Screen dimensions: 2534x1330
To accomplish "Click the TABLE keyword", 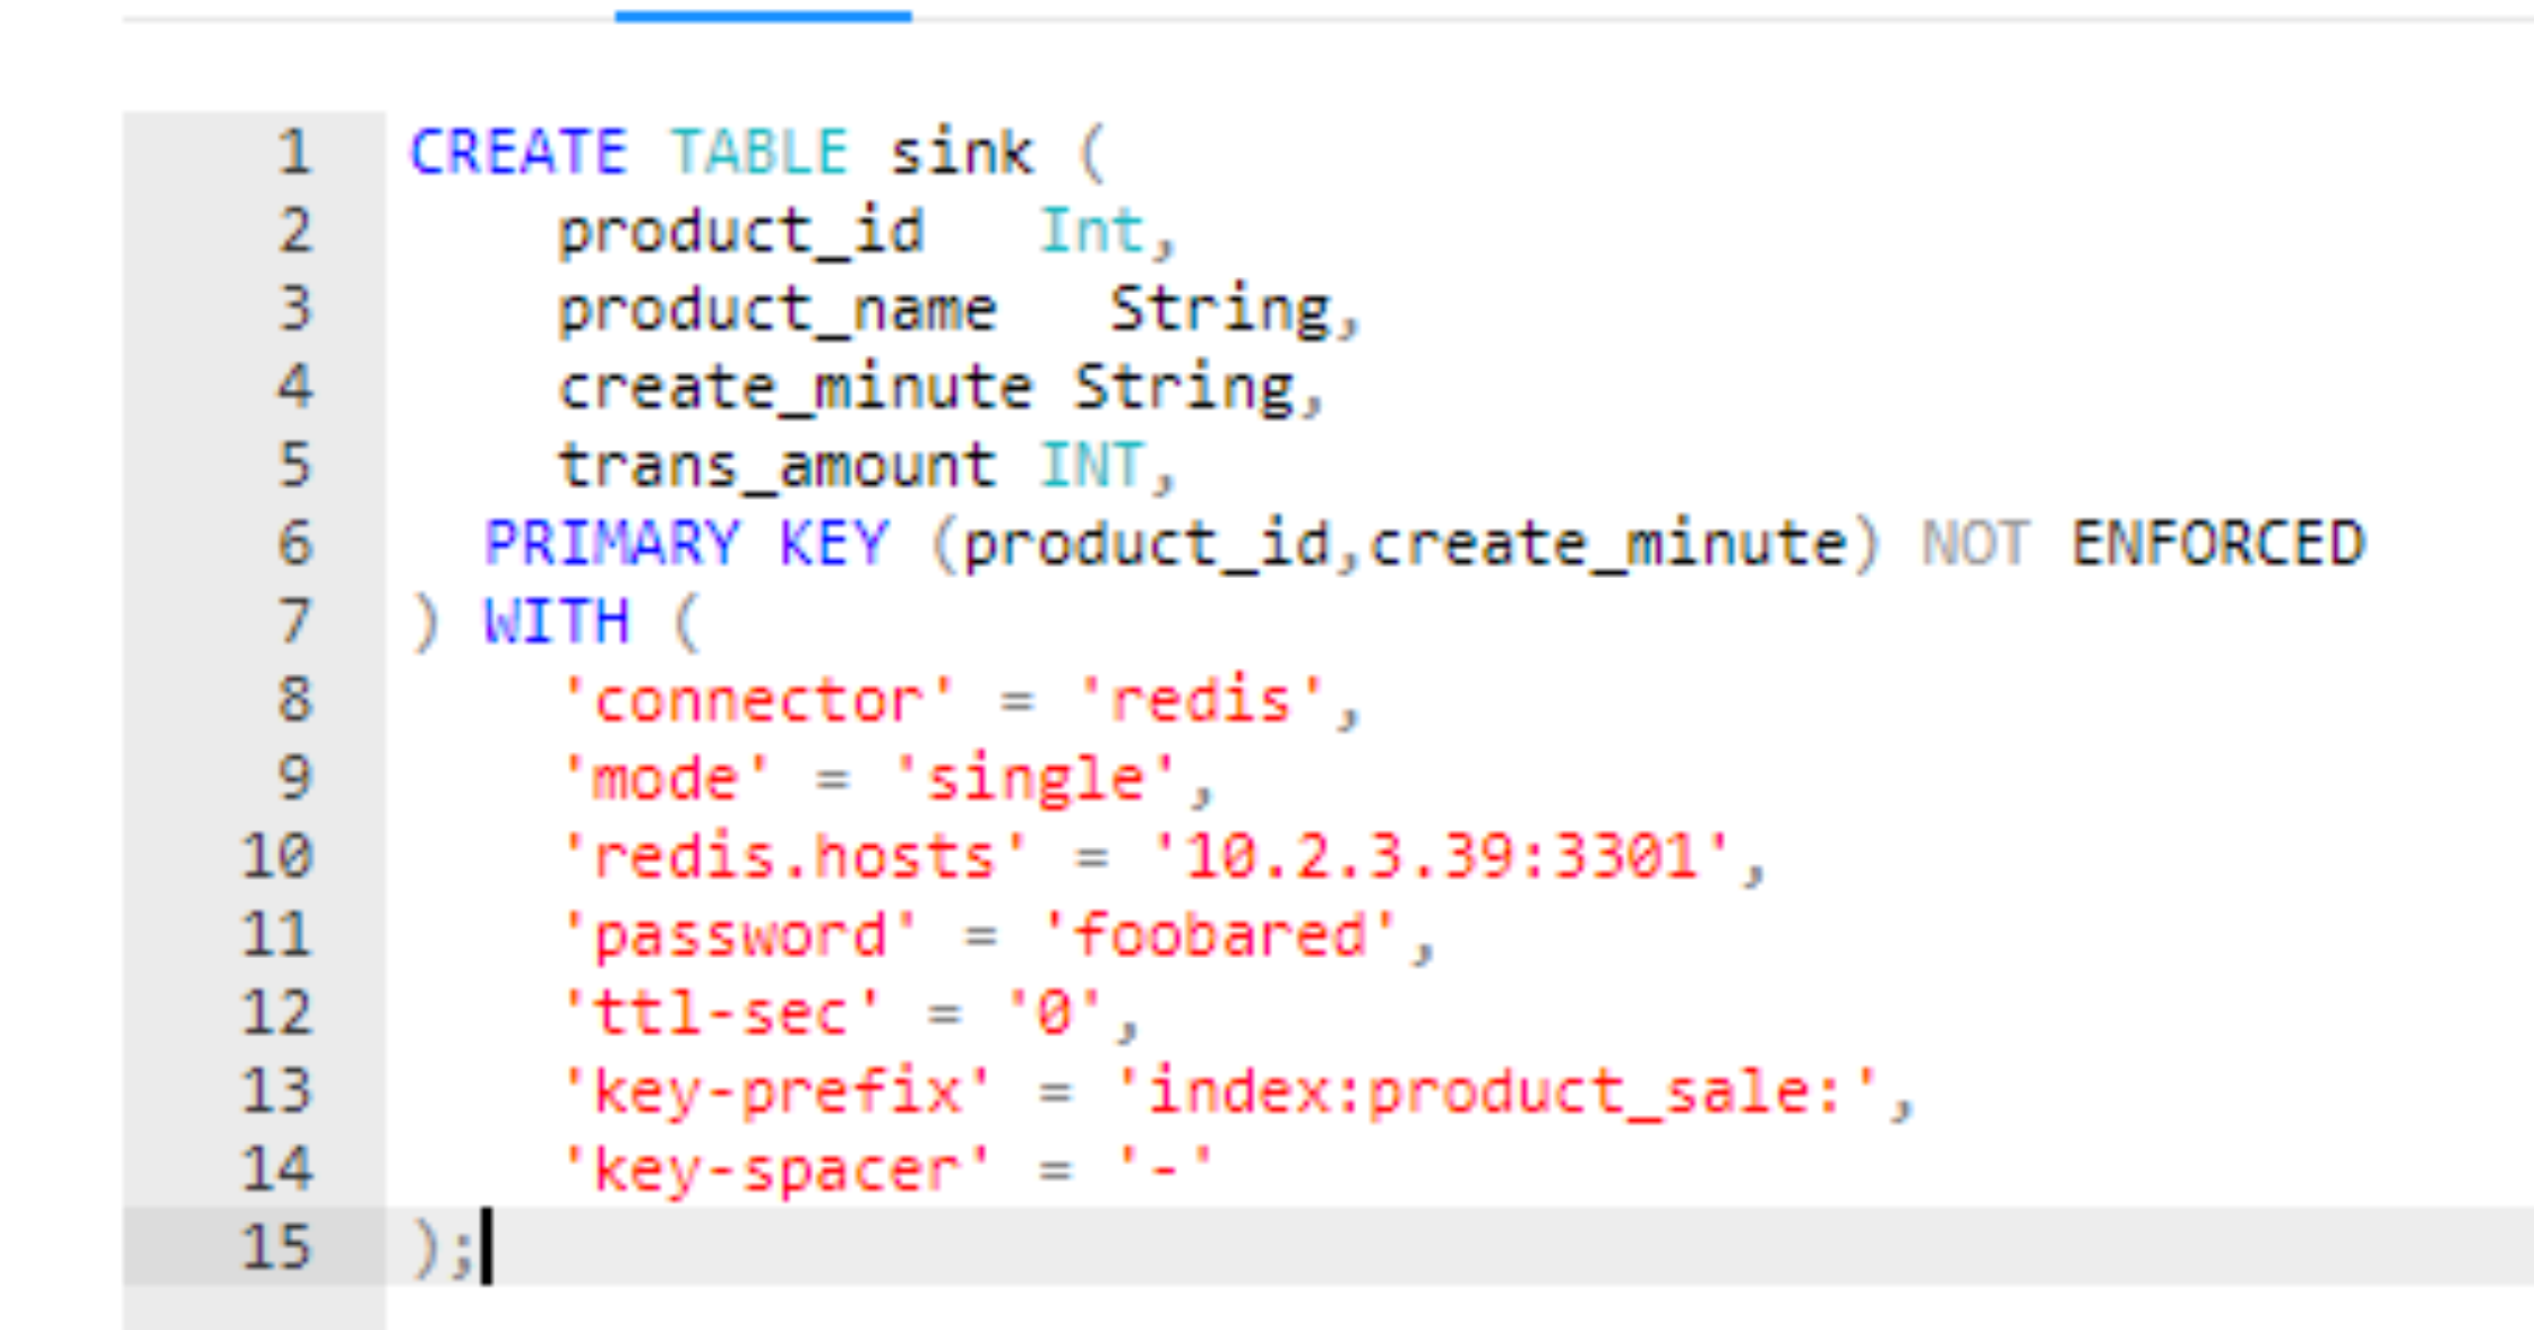I will [759, 152].
